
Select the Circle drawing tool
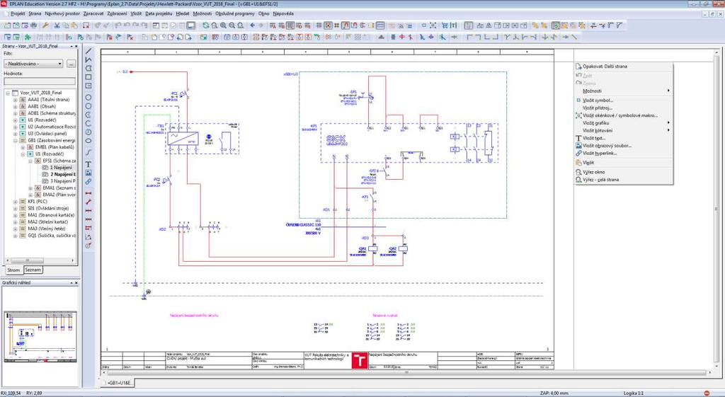point(89,97)
